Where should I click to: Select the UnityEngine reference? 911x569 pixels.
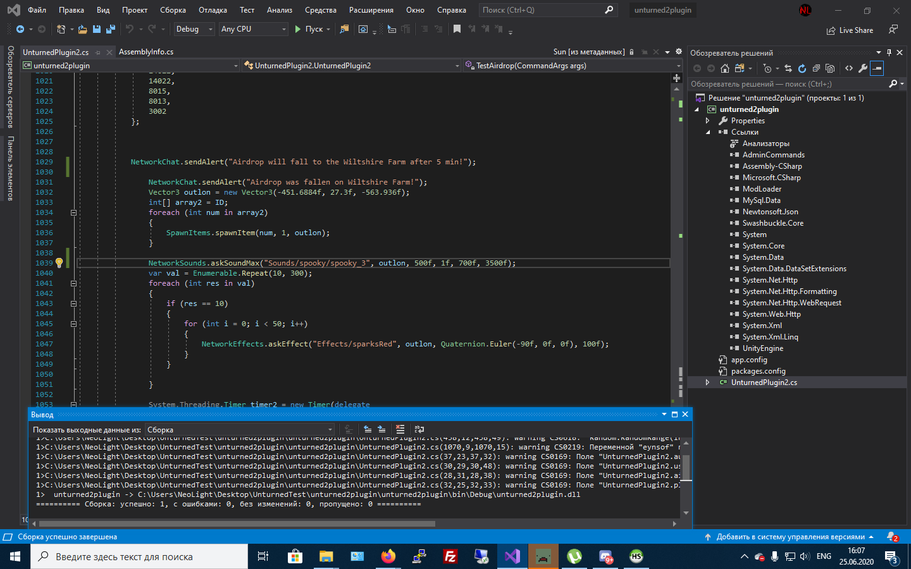pos(762,348)
